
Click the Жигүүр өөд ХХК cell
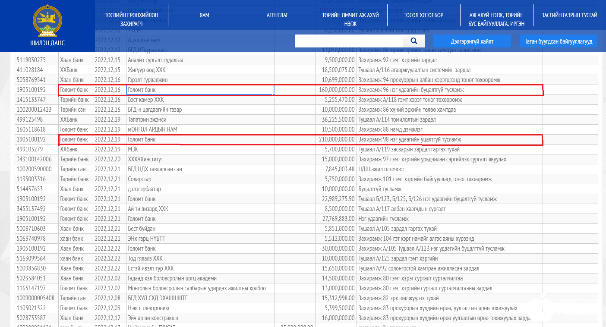pyautogui.click(x=201, y=70)
